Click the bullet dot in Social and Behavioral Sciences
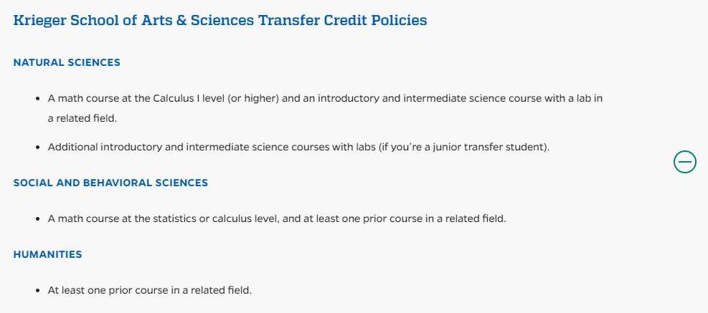Image resolution: width=708 pixels, height=313 pixels. tap(39, 218)
